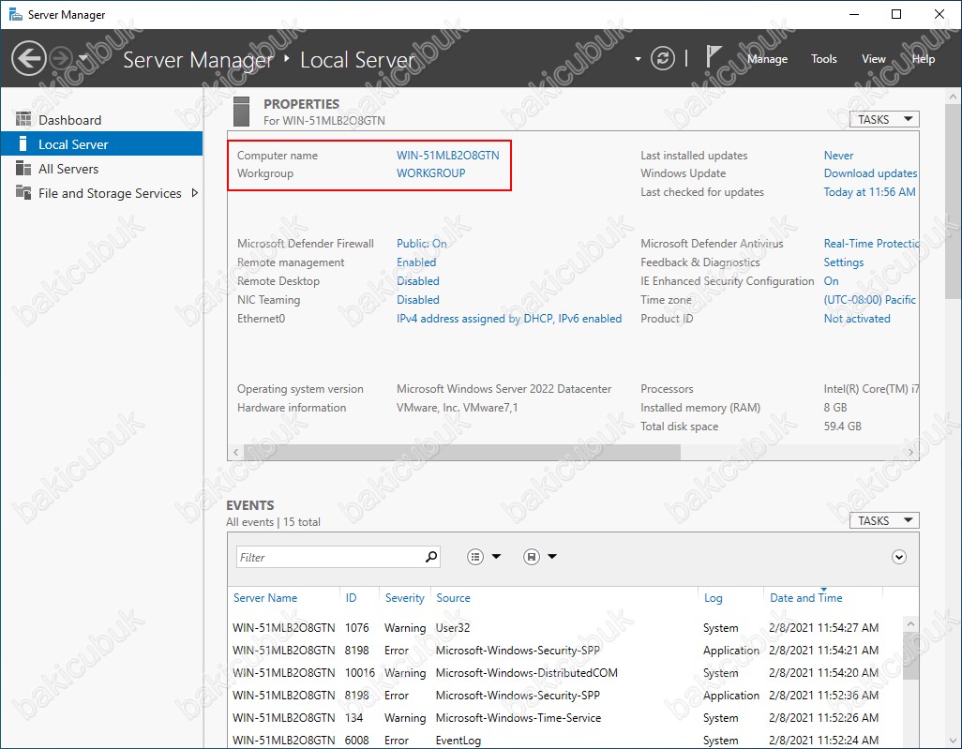Click the Feedback & Diagnostics Settings link
The image size is (962, 749).
tap(844, 262)
